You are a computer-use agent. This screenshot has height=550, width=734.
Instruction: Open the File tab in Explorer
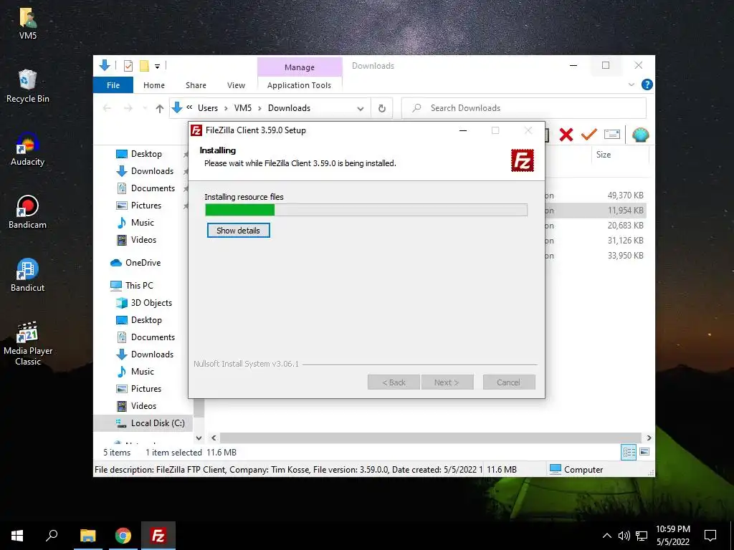113,85
